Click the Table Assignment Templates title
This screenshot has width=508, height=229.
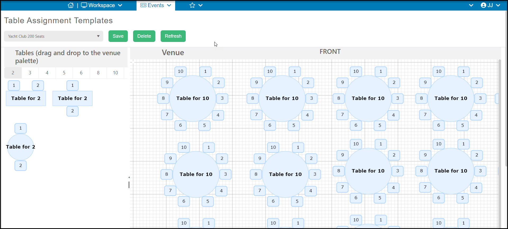(58, 21)
